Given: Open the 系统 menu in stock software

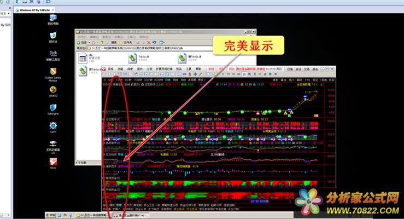Looking at the screenshot, I should click(x=110, y=70).
